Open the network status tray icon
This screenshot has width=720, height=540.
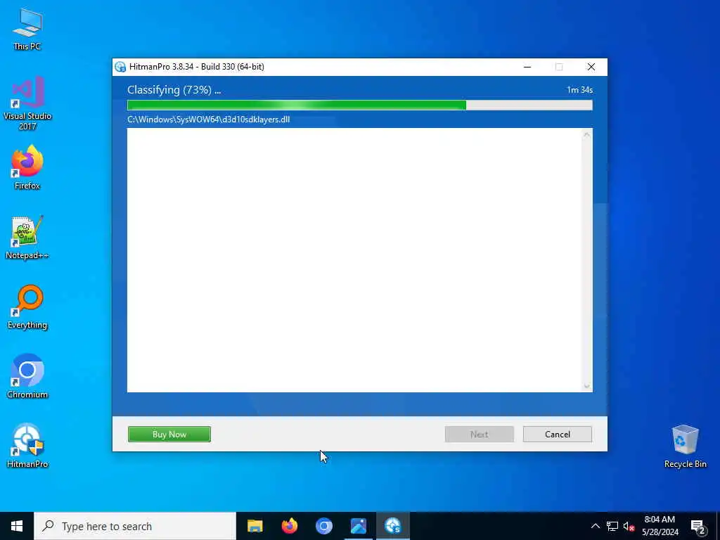612,526
